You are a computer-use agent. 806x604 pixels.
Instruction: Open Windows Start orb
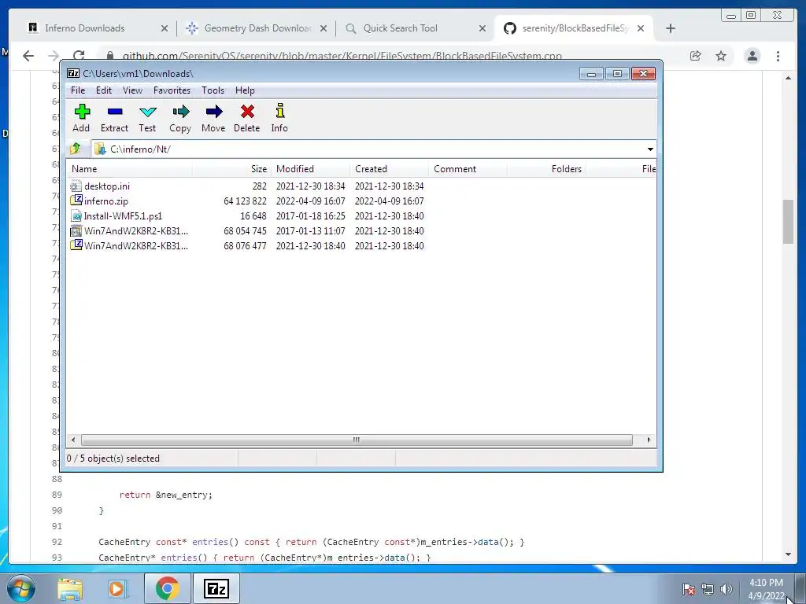(21, 588)
